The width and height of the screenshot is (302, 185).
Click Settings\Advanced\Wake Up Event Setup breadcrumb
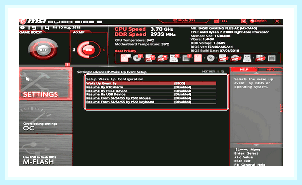coord(112,72)
